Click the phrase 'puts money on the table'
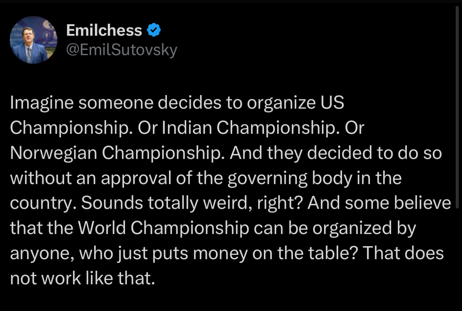This screenshot has height=311, width=462. tap(266, 254)
